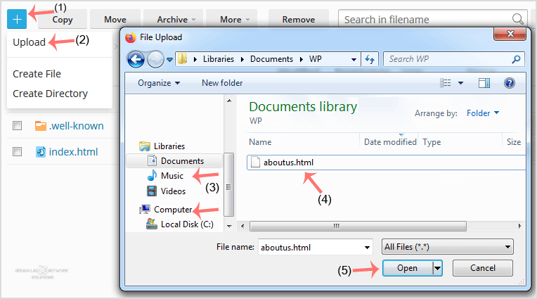This screenshot has width=537, height=299.
Task: Choose Create Directory menu entry
Action: (50, 94)
